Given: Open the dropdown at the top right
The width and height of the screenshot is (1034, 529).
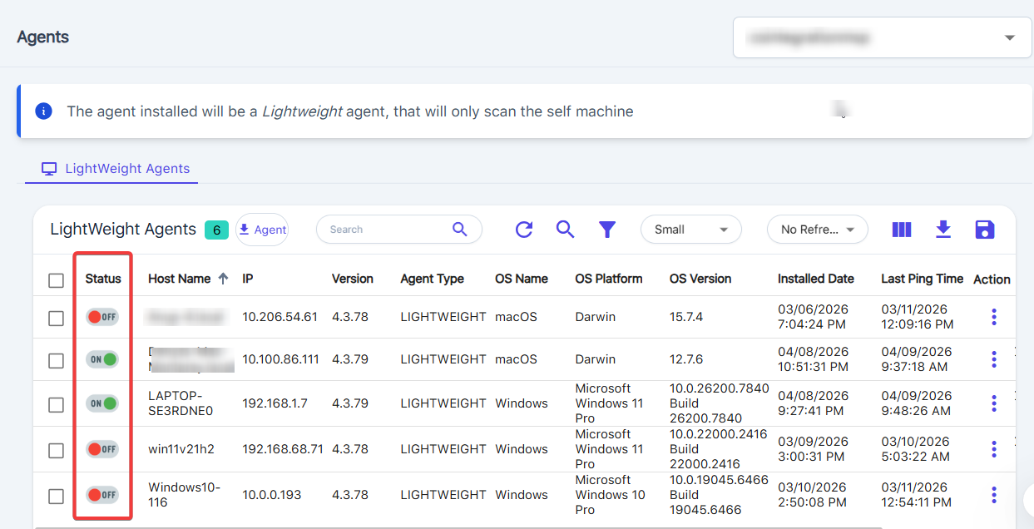Looking at the screenshot, I should pos(882,37).
